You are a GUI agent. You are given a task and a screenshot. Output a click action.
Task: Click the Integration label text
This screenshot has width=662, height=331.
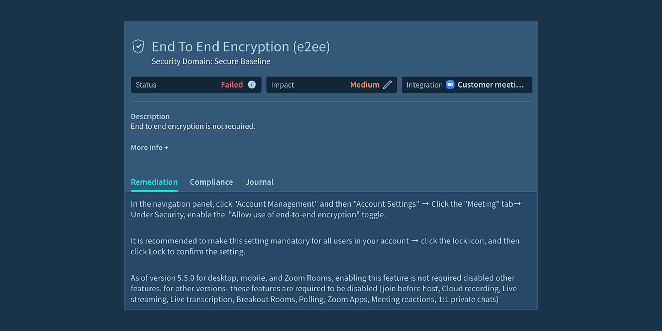(x=424, y=85)
